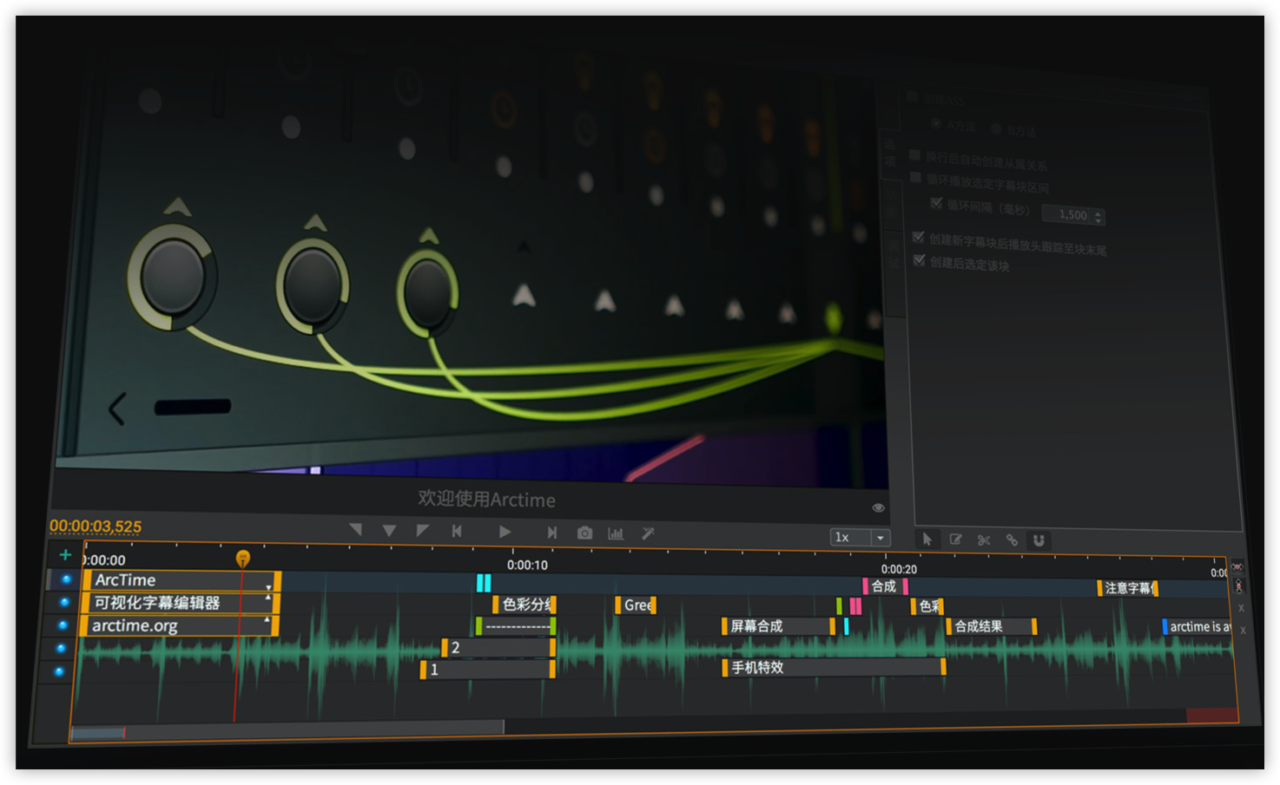The height and width of the screenshot is (785, 1280).
Task: Toggle subtitle preview eye icon
Action: tap(878, 507)
